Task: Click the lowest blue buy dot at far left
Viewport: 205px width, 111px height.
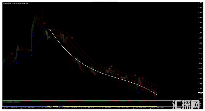Action: tap(16, 63)
